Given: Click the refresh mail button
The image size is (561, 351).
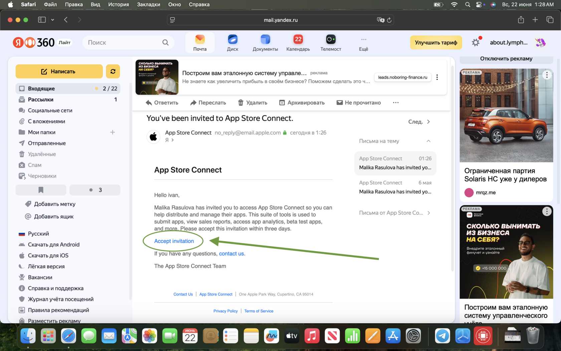Looking at the screenshot, I should (x=113, y=71).
